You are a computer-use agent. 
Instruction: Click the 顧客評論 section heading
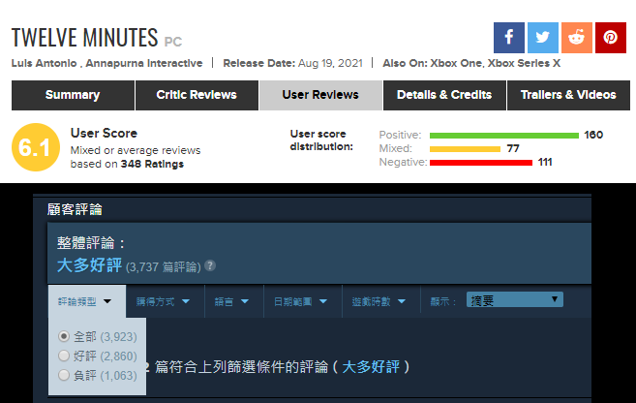point(75,209)
